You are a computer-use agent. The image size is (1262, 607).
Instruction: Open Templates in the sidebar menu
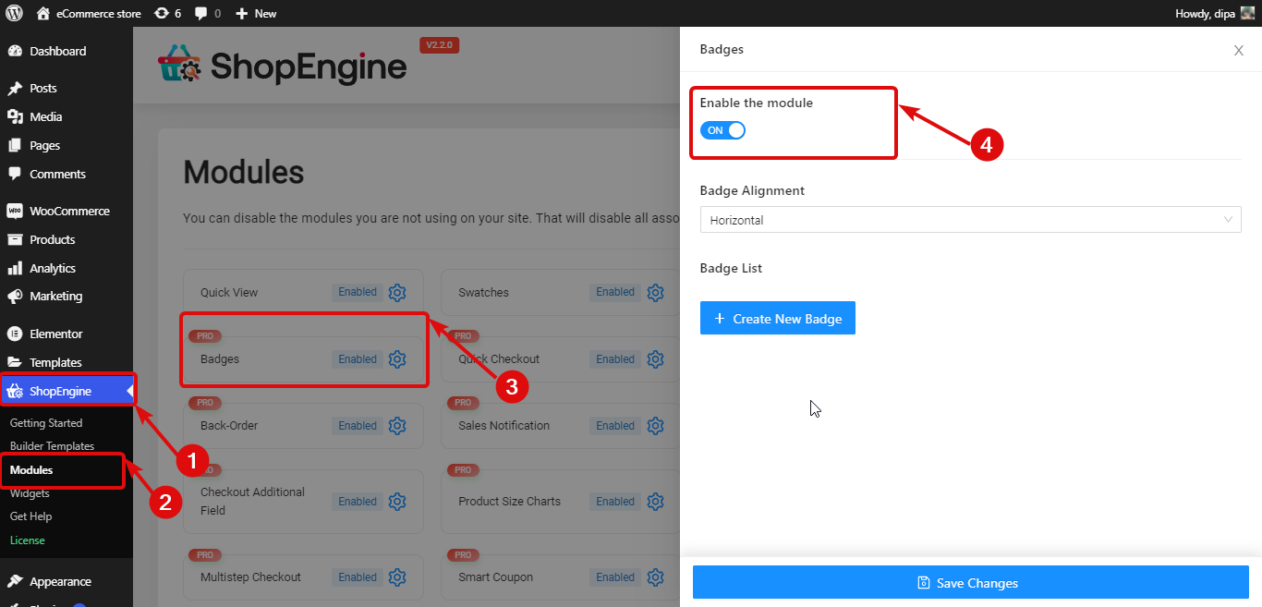tap(55, 363)
